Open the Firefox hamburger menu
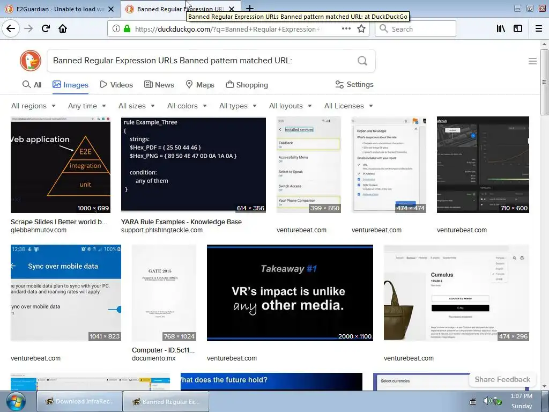Viewport: 549px width, 412px height. click(x=539, y=29)
